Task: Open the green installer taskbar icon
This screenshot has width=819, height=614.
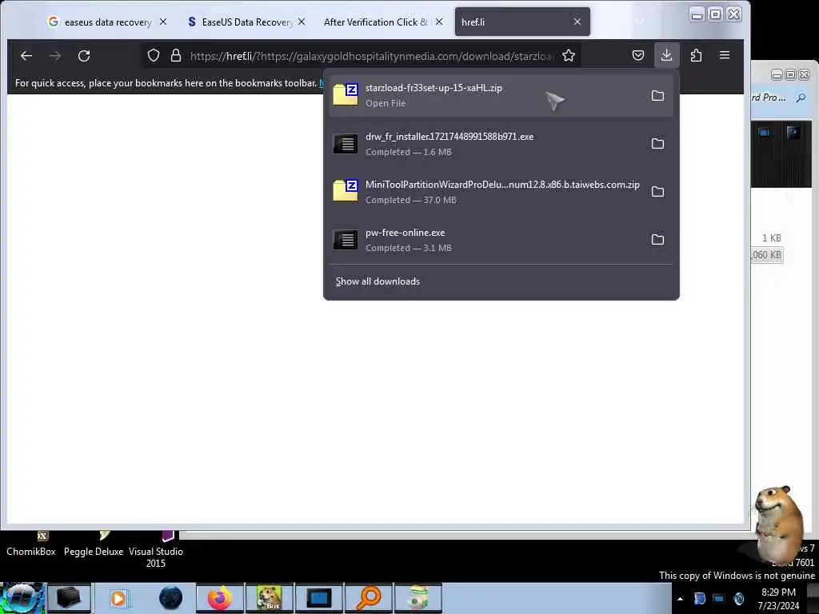Action: 417,598
